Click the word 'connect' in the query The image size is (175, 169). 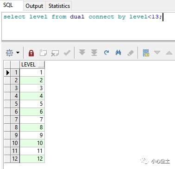pos(101,17)
